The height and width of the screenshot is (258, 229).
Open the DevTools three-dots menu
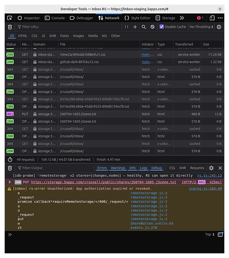click(x=220, y=18)
